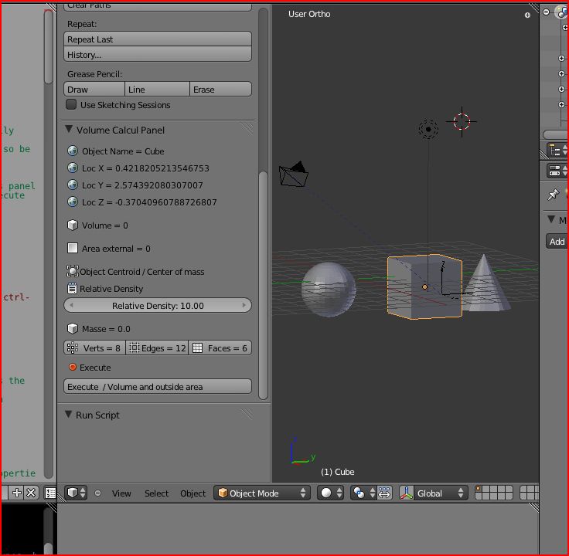
Task: Enable Use Sketching Sessions checkbox
Action: point(71,105)
